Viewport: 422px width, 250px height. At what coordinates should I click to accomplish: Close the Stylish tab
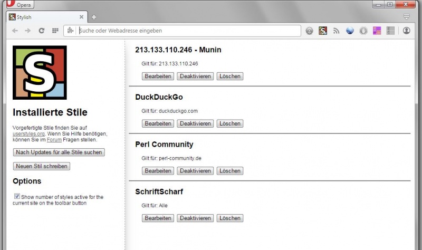tap(82, 17)
